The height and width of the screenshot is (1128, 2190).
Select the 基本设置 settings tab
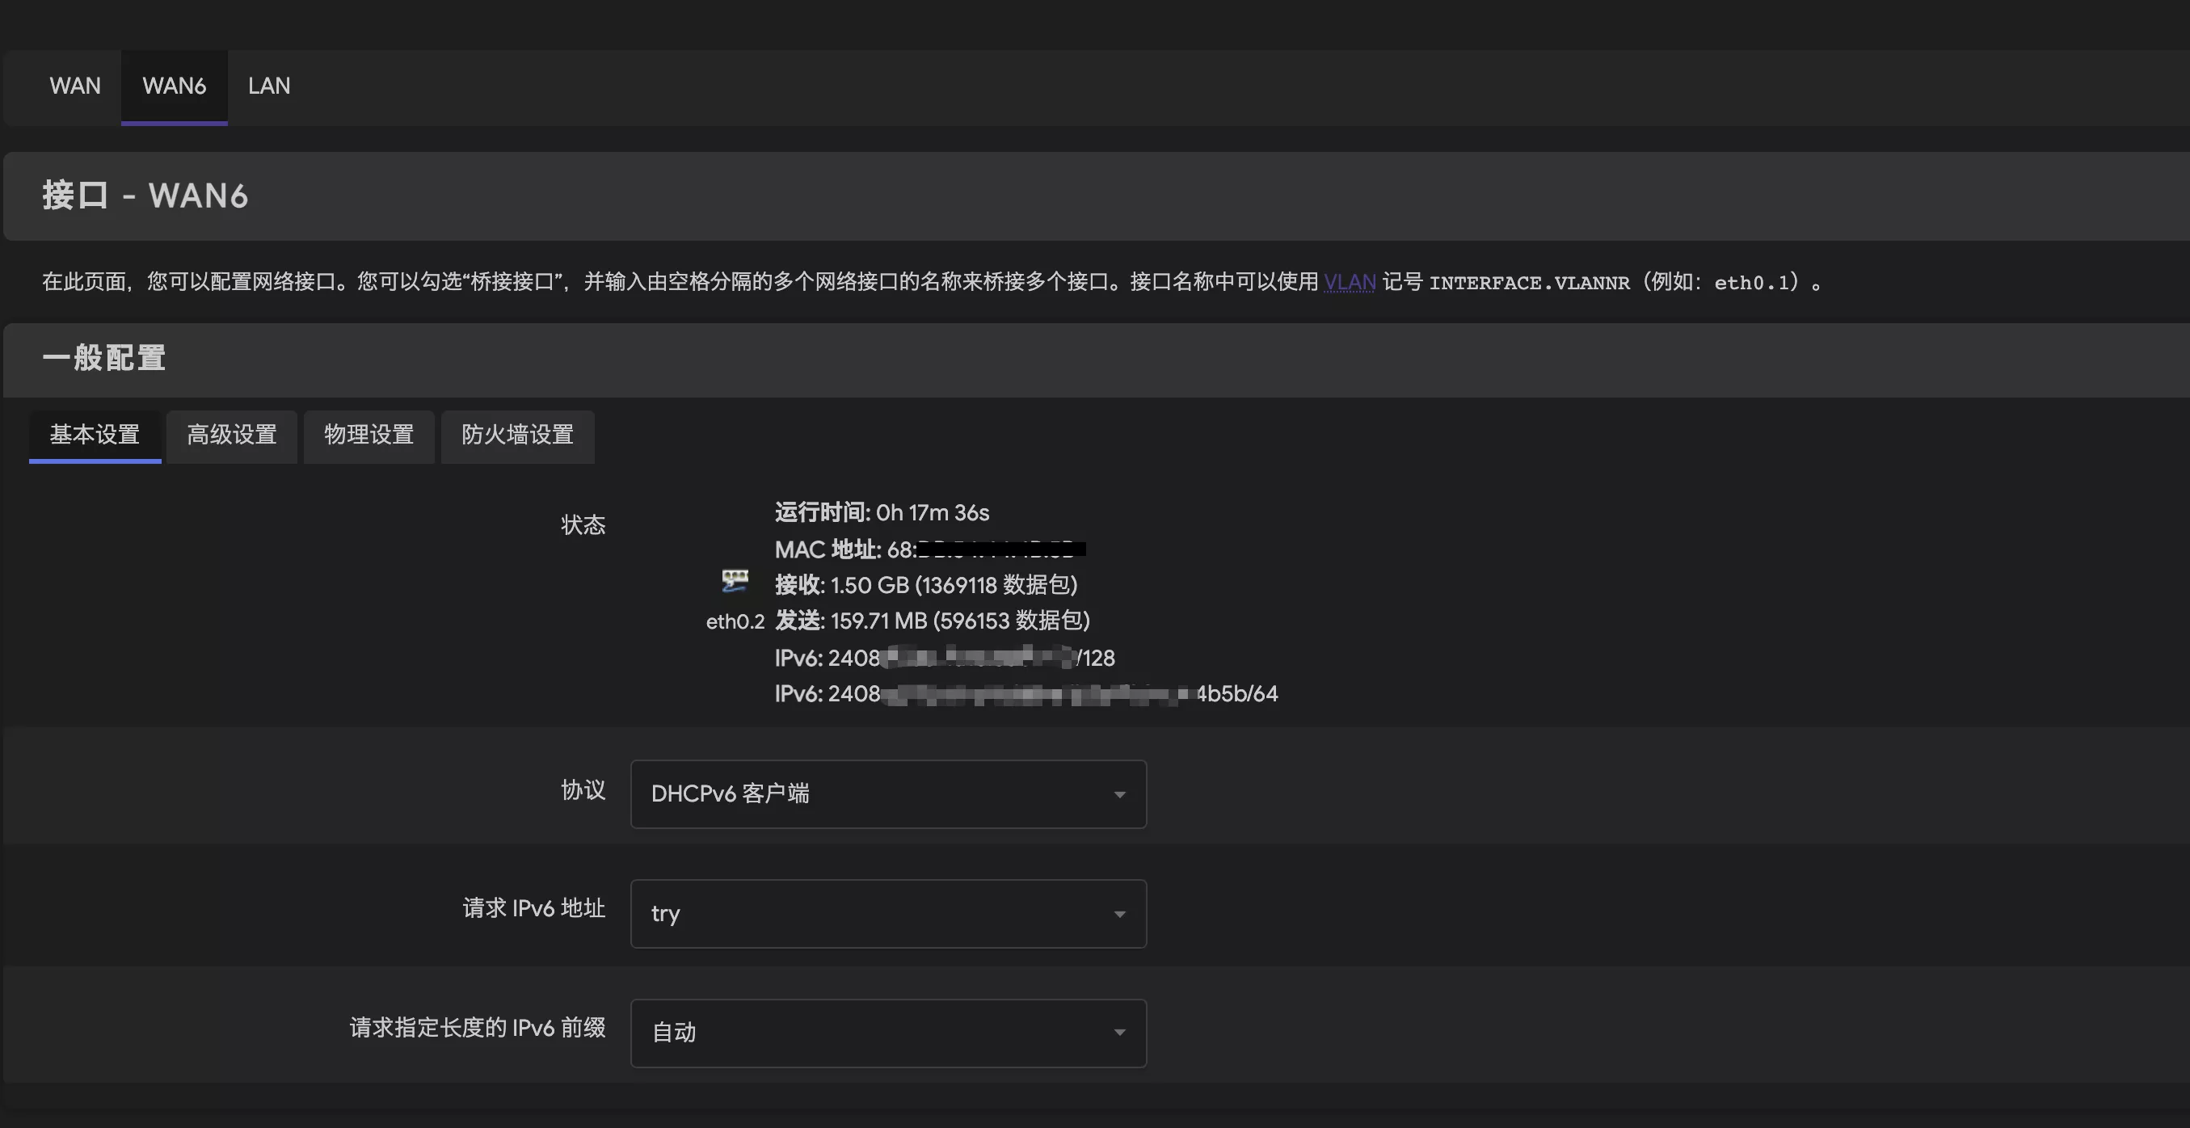click(95, 436)
